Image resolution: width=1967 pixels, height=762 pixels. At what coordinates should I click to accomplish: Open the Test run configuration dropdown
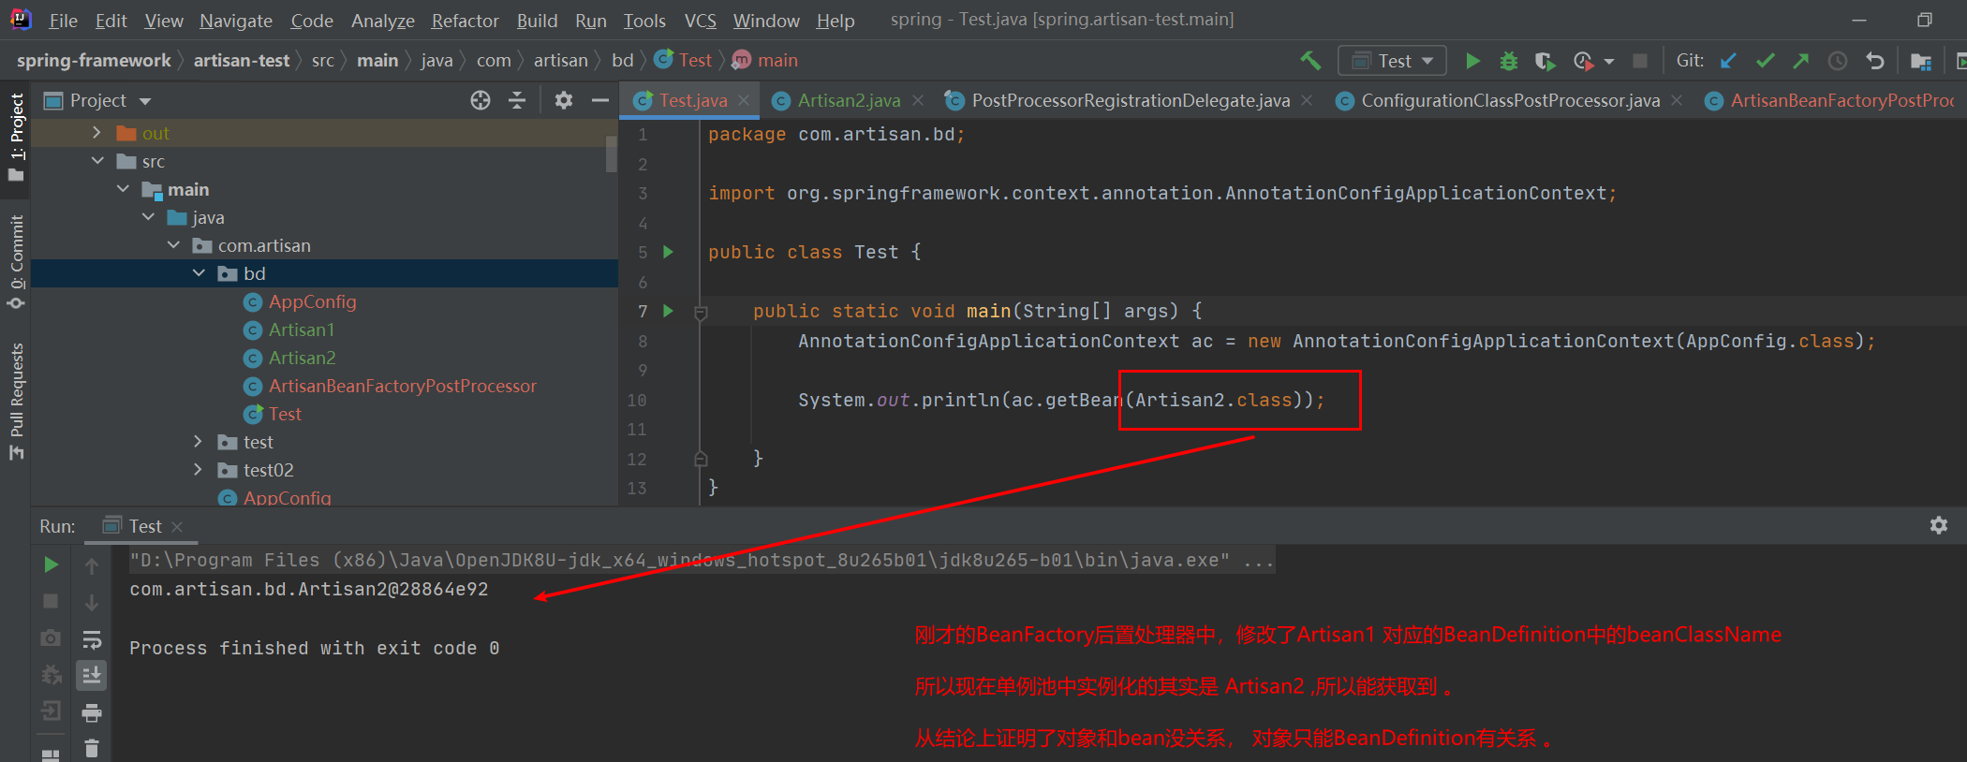pos(1392,61)
